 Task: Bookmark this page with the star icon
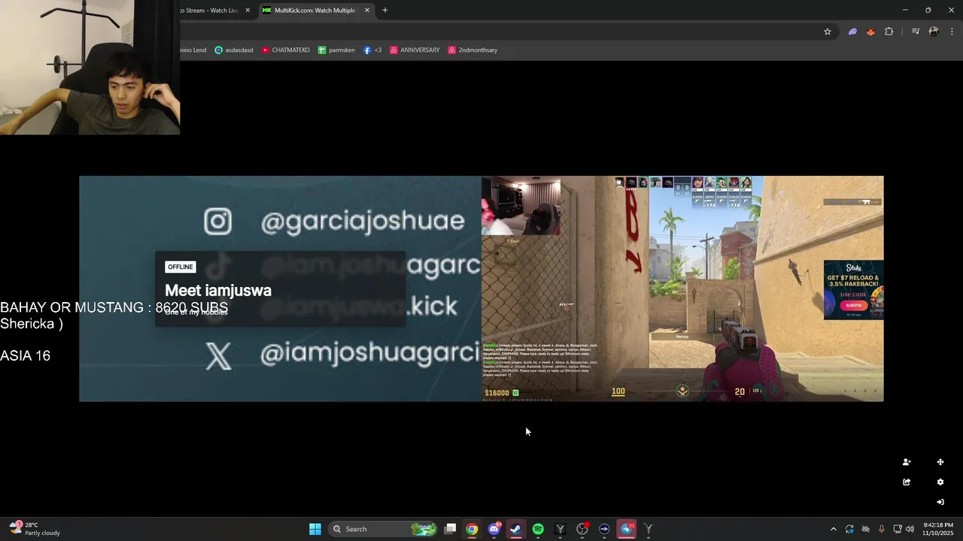point(828,32)
